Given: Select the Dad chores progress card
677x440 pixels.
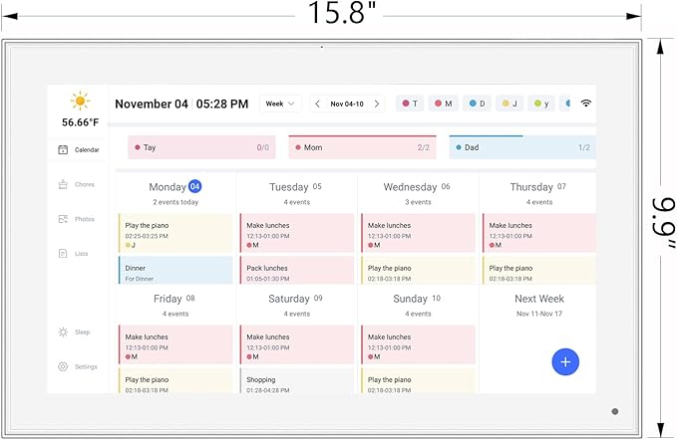Looking at the screenshot, I should click(x=522, y=147).
